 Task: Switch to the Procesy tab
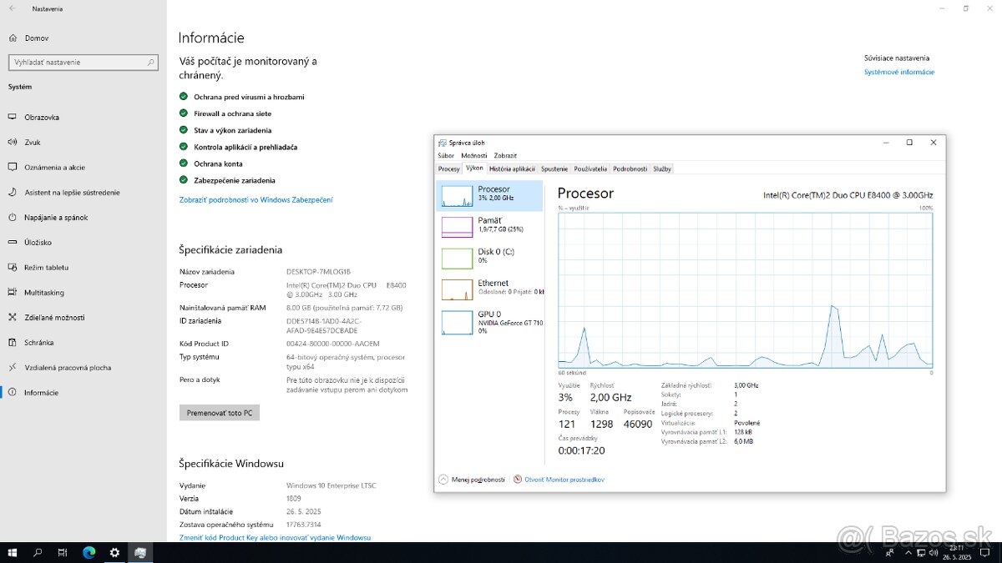click(x=449, y=168)
